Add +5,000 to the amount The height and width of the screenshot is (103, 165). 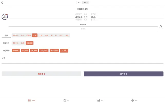[34, 51]
